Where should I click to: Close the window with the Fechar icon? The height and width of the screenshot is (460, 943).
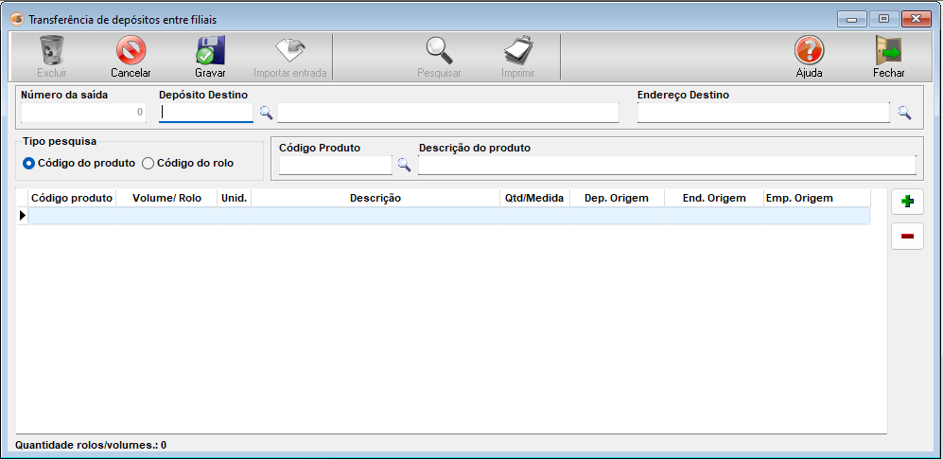click(x=888, y=51)
